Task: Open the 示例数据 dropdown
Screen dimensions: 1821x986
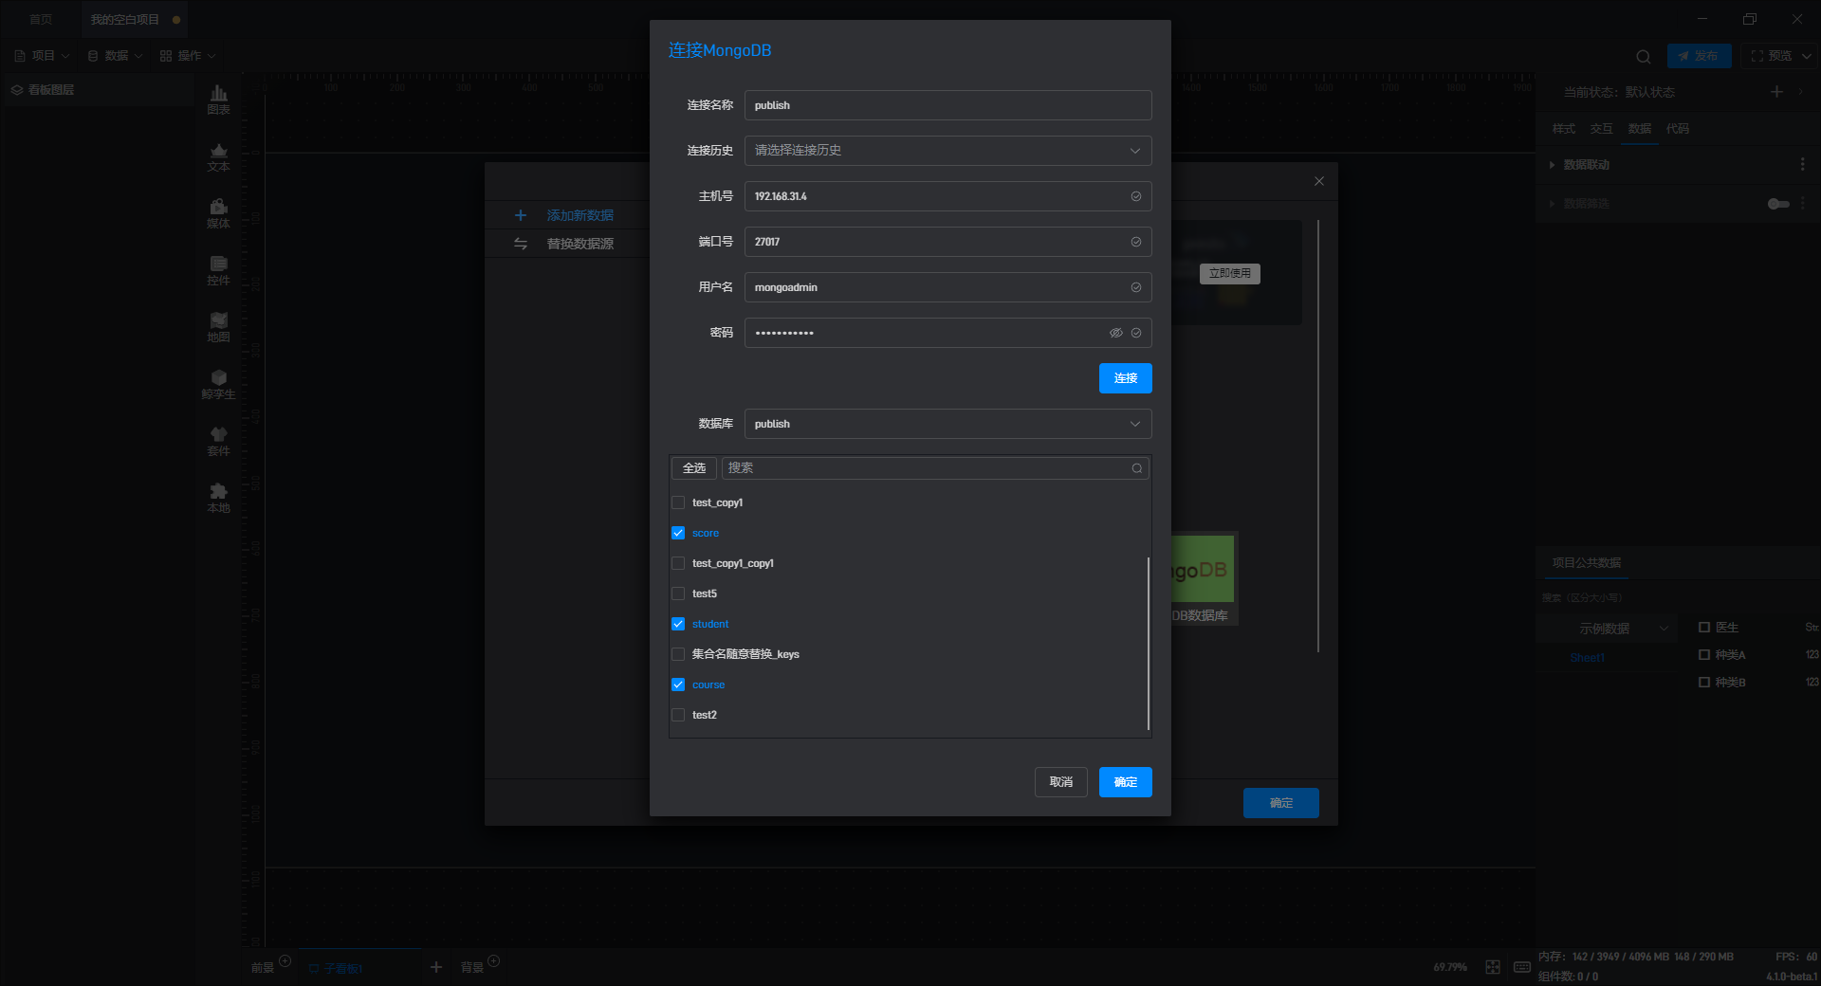Action: point(1607,629)
